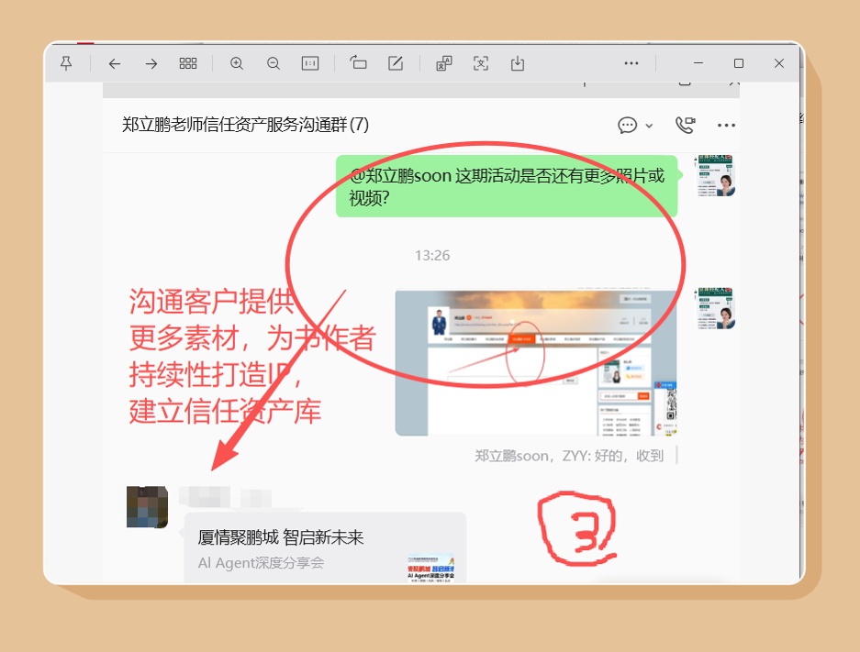Open the viewer's more options menu
The width and height of the screenshot is (860, 652).
point(631,63)
